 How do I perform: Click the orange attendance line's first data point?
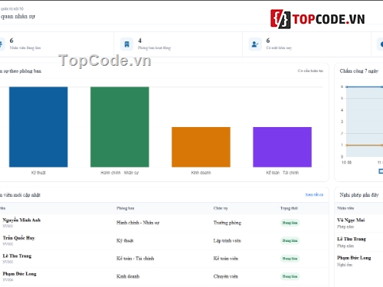pyautogui.click(x=347, y=145)
